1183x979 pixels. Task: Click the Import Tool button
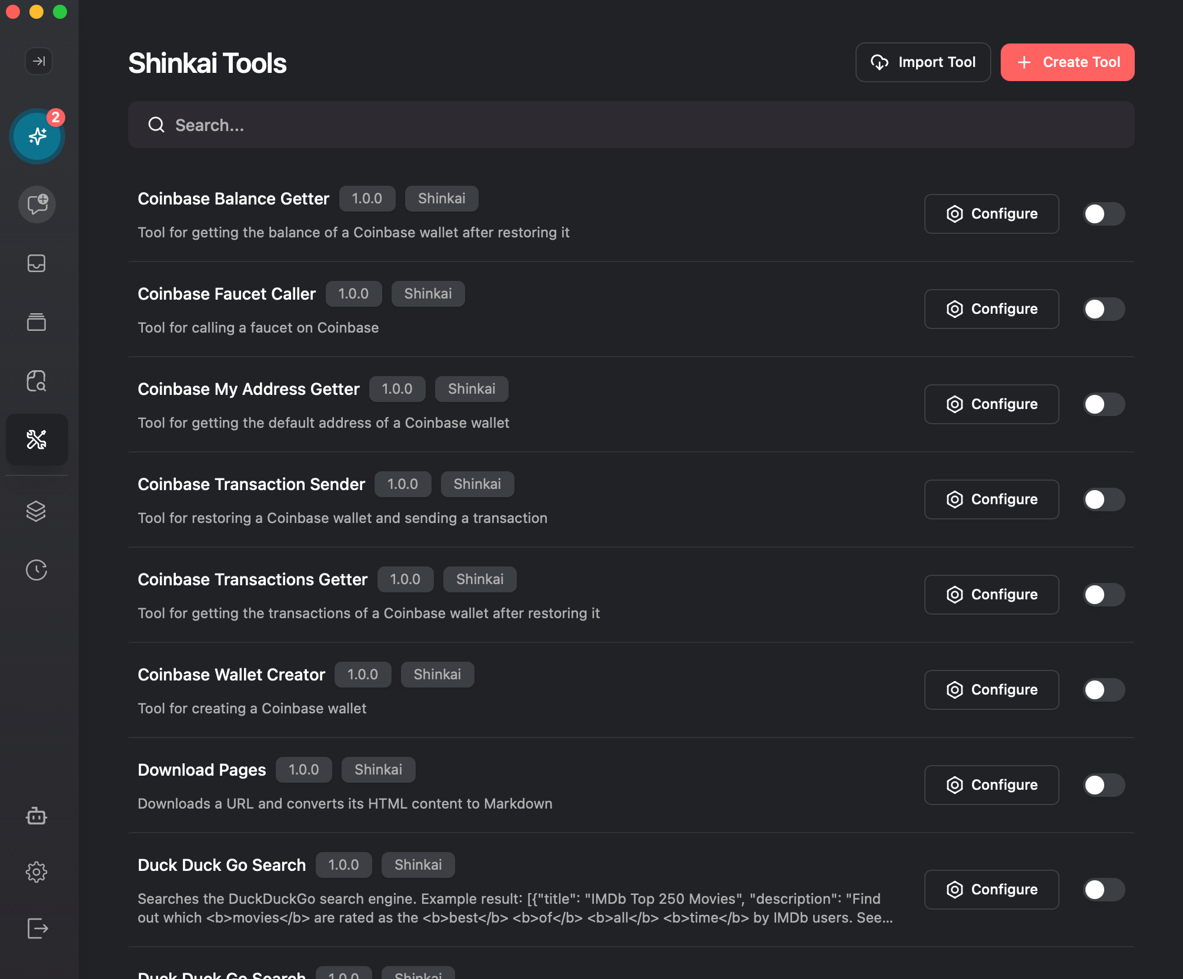[923, 62]
